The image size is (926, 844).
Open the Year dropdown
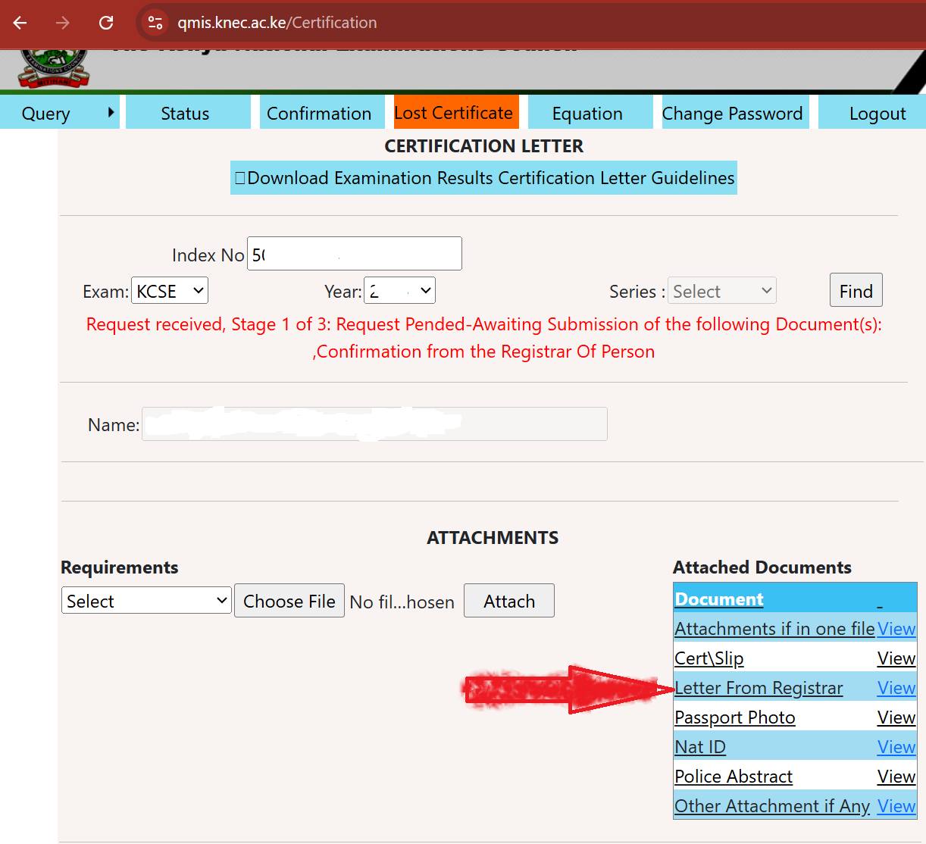[x=399, y=291]
